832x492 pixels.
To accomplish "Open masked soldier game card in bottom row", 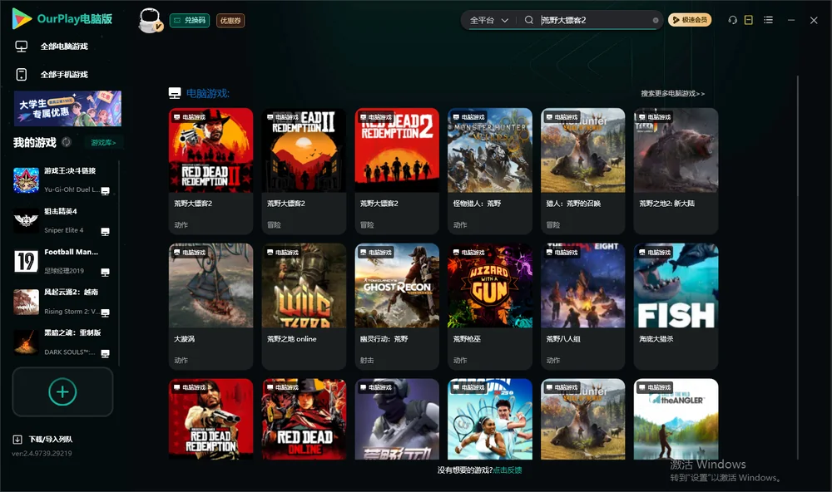I will [x=397, y=419].
